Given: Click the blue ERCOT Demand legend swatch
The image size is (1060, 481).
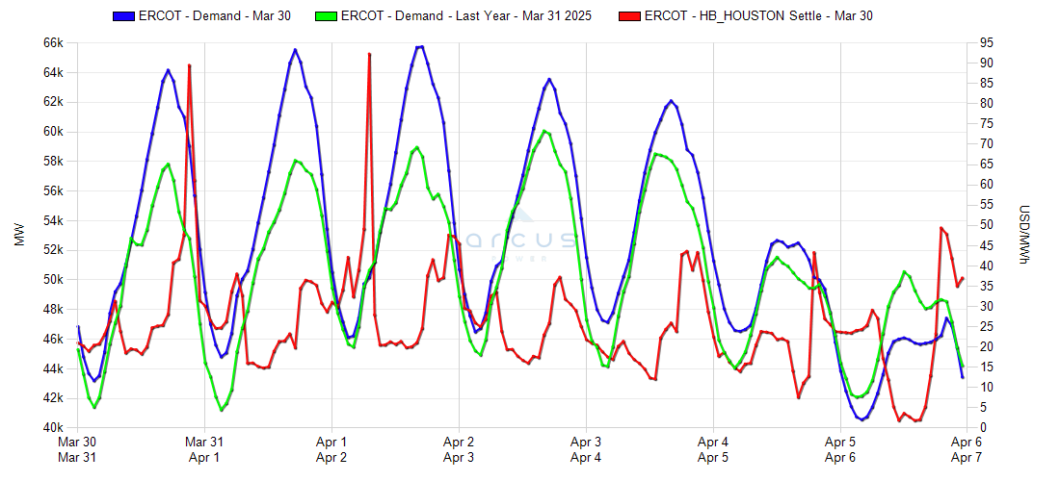Looking at the screenshot, I should 125,15.
